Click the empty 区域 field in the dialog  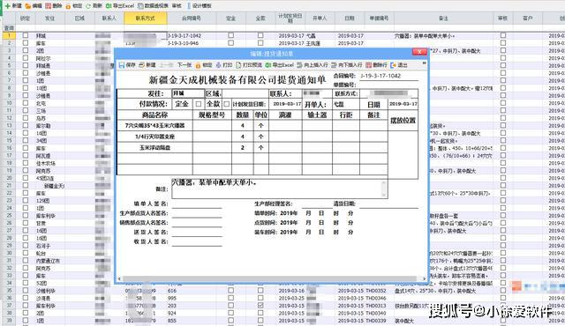(245, 93)
